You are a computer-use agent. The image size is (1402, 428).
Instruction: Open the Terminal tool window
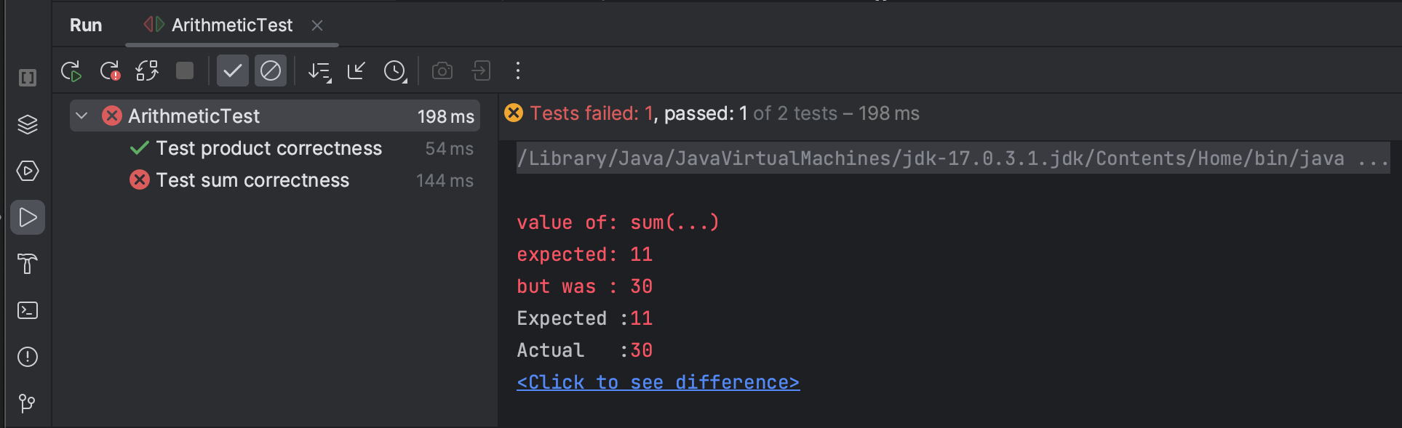coord(27,310)
